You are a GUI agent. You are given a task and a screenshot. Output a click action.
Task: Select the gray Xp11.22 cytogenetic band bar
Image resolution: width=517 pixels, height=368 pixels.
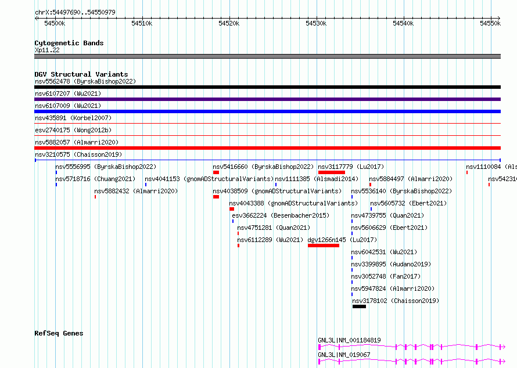click(x=267, y=56)
